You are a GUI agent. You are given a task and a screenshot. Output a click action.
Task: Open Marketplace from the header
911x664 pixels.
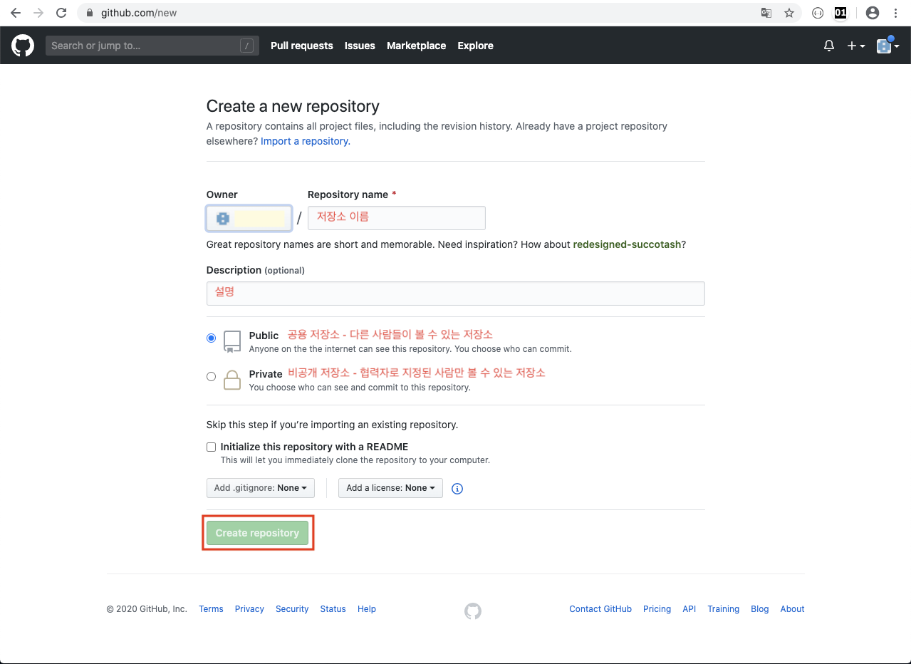(416, 46)
